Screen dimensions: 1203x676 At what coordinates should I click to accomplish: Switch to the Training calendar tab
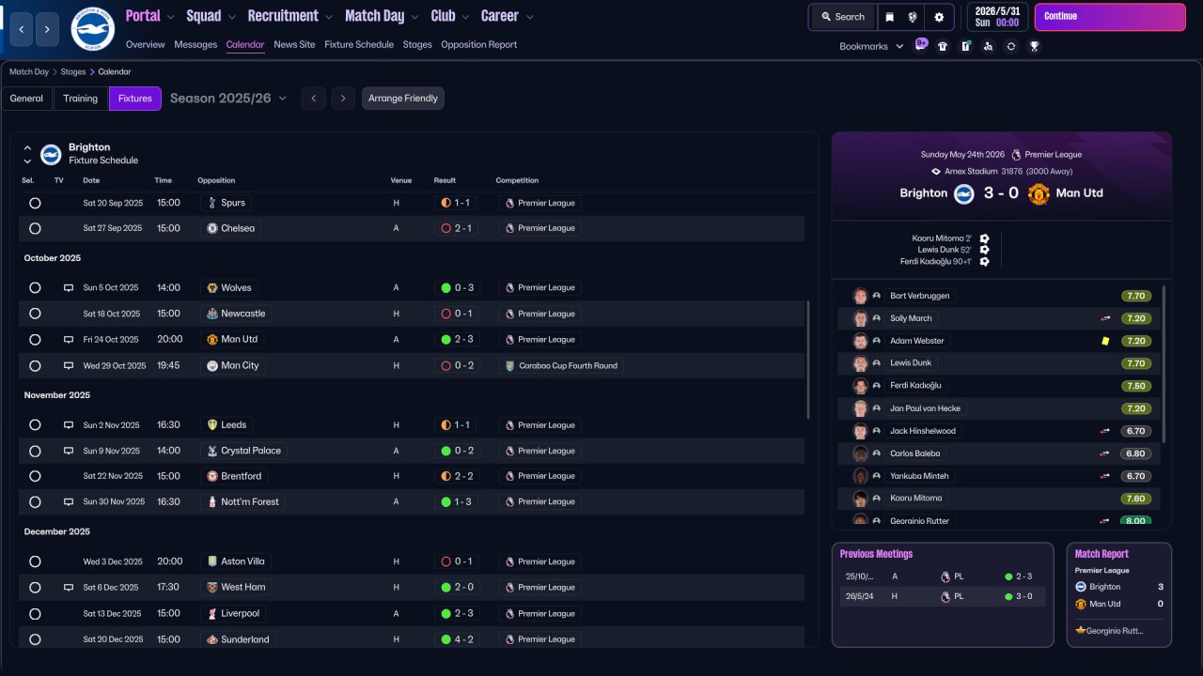point(81,99)
